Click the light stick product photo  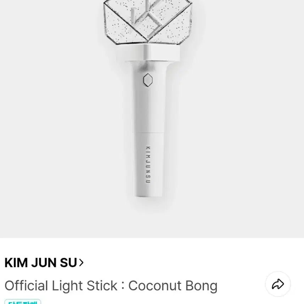152,117
